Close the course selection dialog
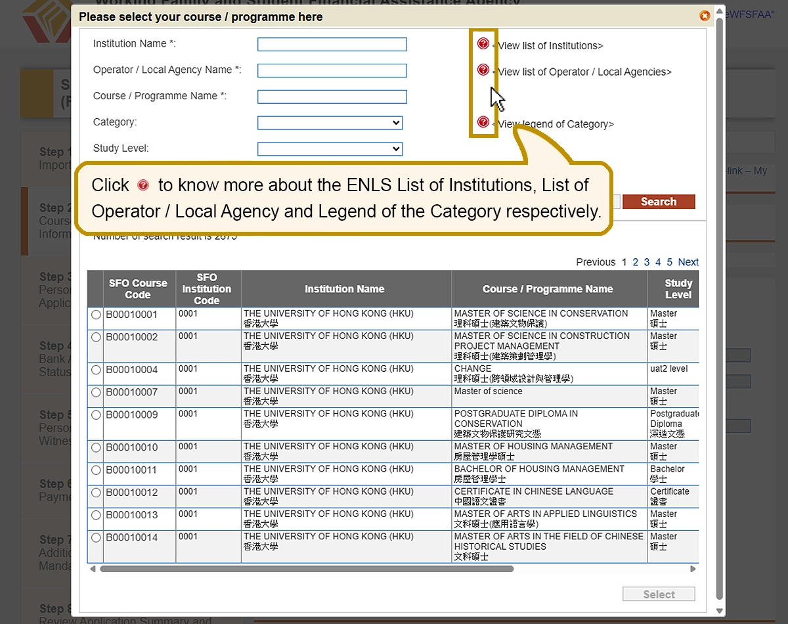Screen dimensions: 788x624 tap(705, 16)
